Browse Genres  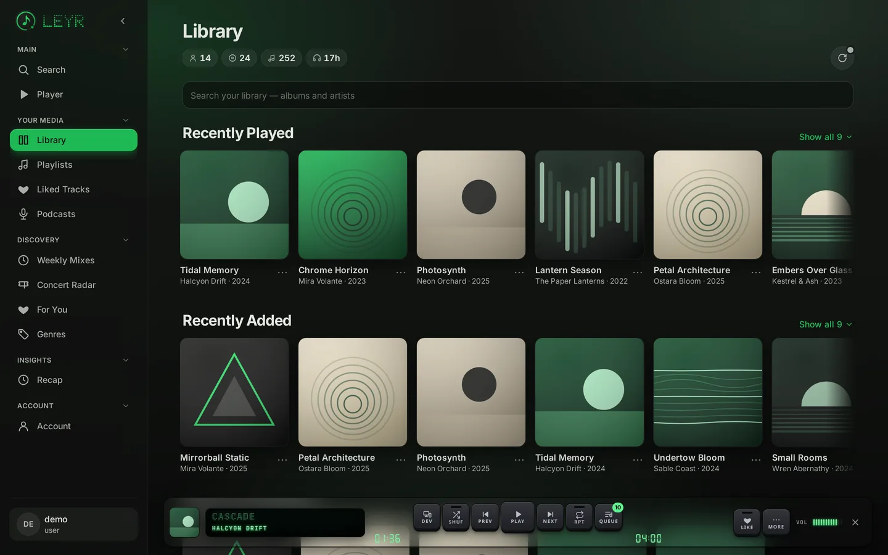click(73, 334)
